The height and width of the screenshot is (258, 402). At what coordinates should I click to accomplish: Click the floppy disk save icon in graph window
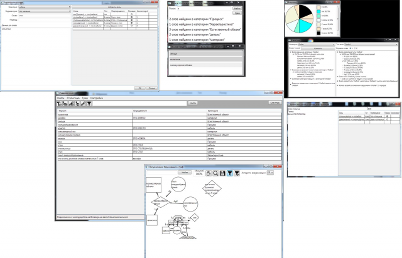223,173
